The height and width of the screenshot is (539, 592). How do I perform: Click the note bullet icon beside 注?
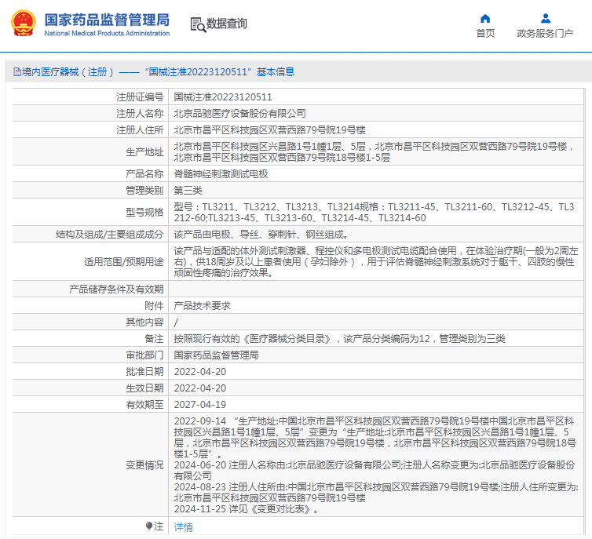tap(149, 526)
